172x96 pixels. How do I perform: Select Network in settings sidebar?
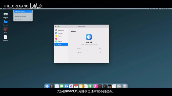coord(61,42)
